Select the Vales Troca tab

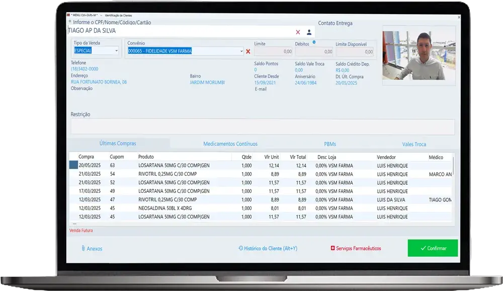[x=413, y=144]
